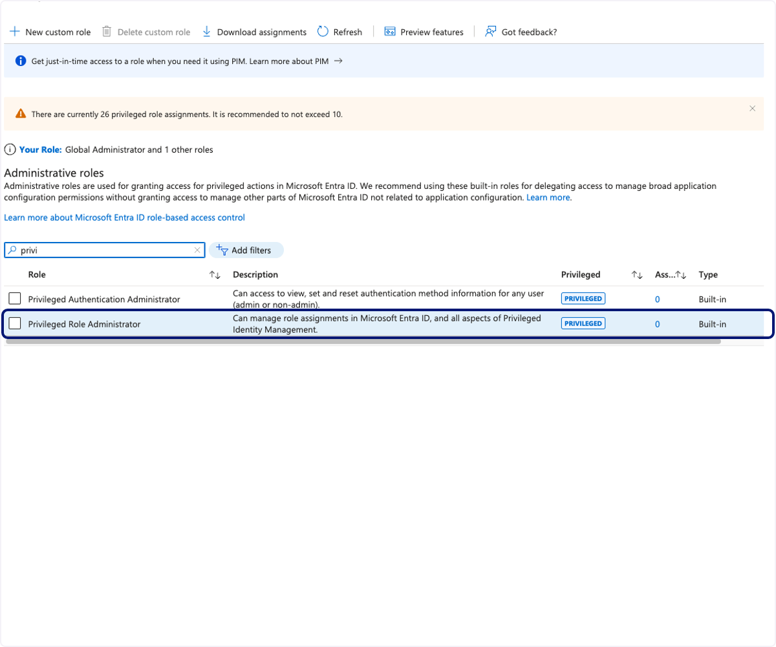Sort by Assignments column arrows

point(681,275)
